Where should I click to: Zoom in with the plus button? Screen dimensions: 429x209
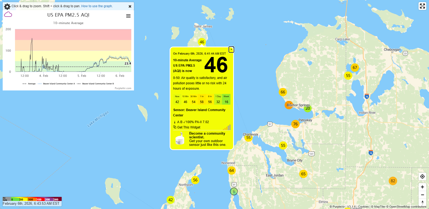tap(422, 187)
